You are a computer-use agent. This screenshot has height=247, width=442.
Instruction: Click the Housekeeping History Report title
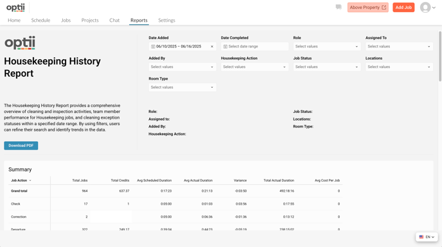(53, 67)
